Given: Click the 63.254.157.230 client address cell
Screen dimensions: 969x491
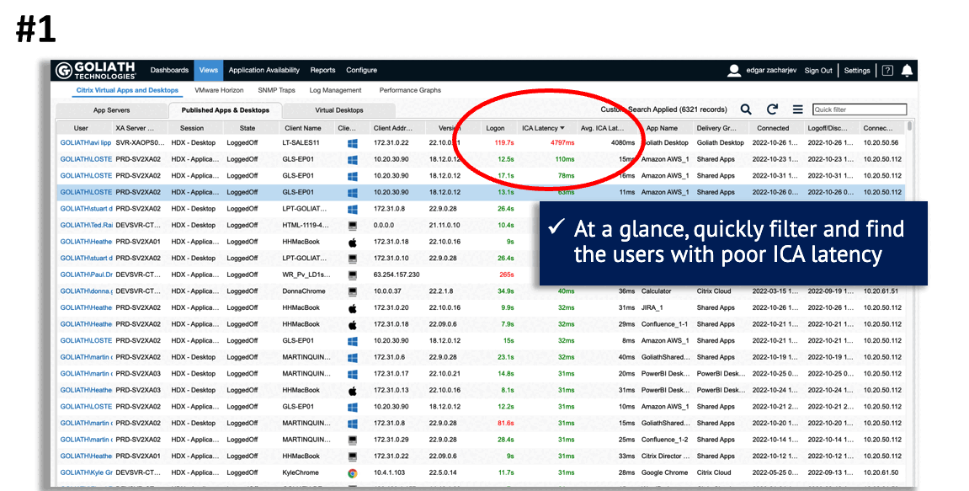Looking at the screenshot, I should click(397, 275).
